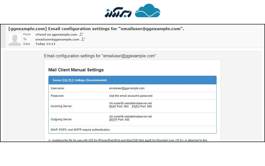Click the POP3 abbreviation in Incoming Server
Screen dimensions: 265x166
coord(135,107)
